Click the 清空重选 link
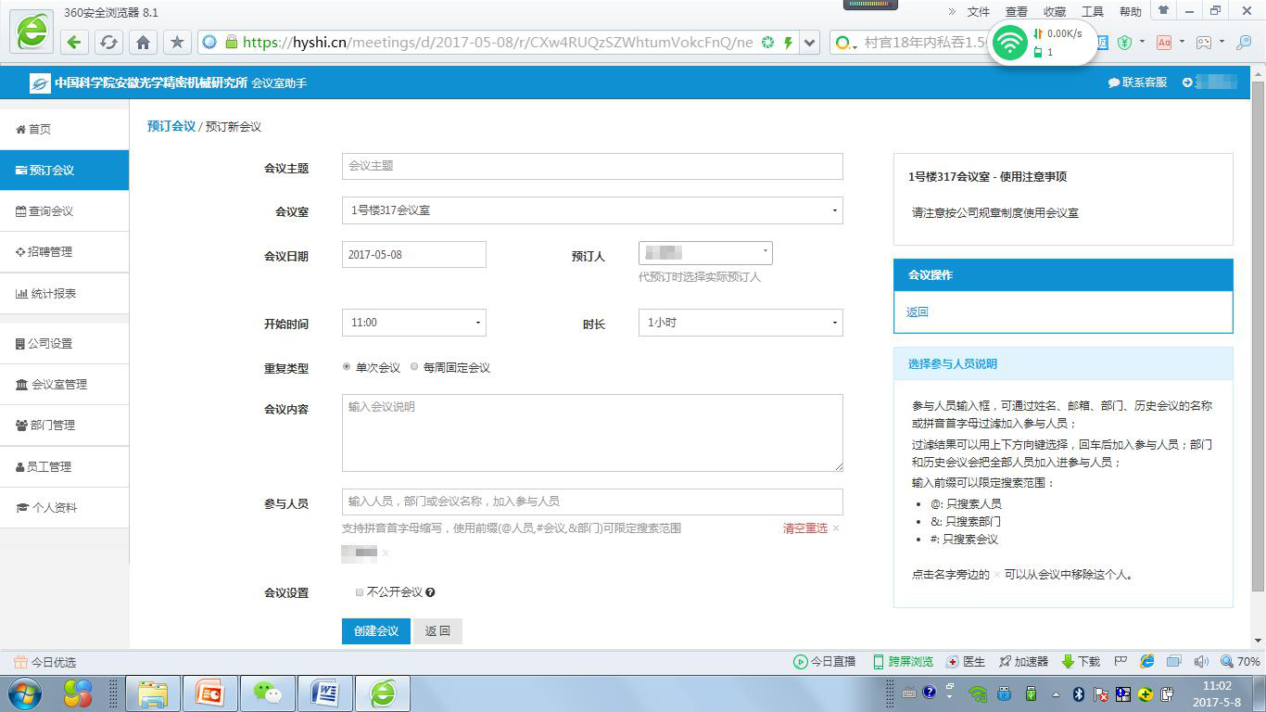The height and width of the screenshot is (712, 1266). (804, 528)
